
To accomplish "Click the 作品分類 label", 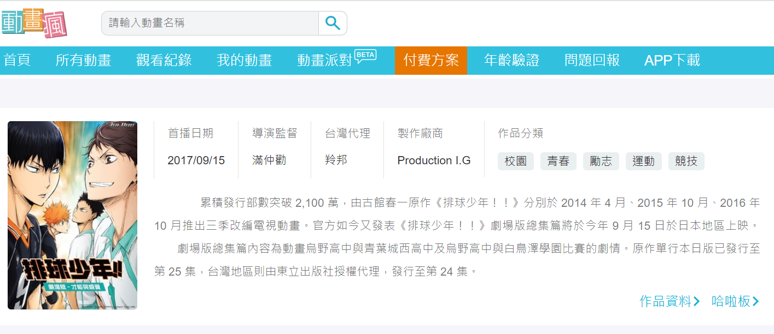I will [x=521, y=133].
